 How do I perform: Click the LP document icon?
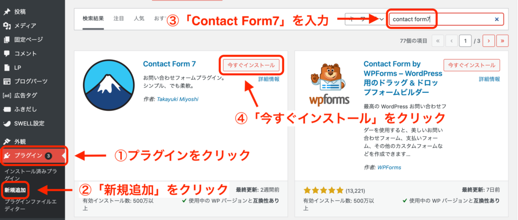point(7,68)
